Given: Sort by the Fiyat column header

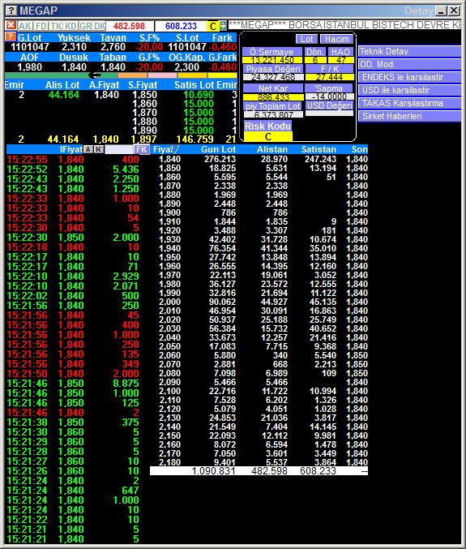Looking at the screenshot, I should click(x=166, y=149).
